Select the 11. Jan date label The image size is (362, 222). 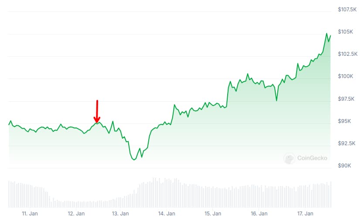pyautogui.click(x=30, y=214)
